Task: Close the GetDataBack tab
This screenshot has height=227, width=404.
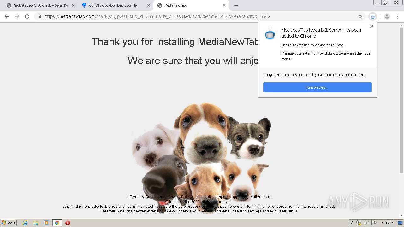Action: tap(73, 5)
